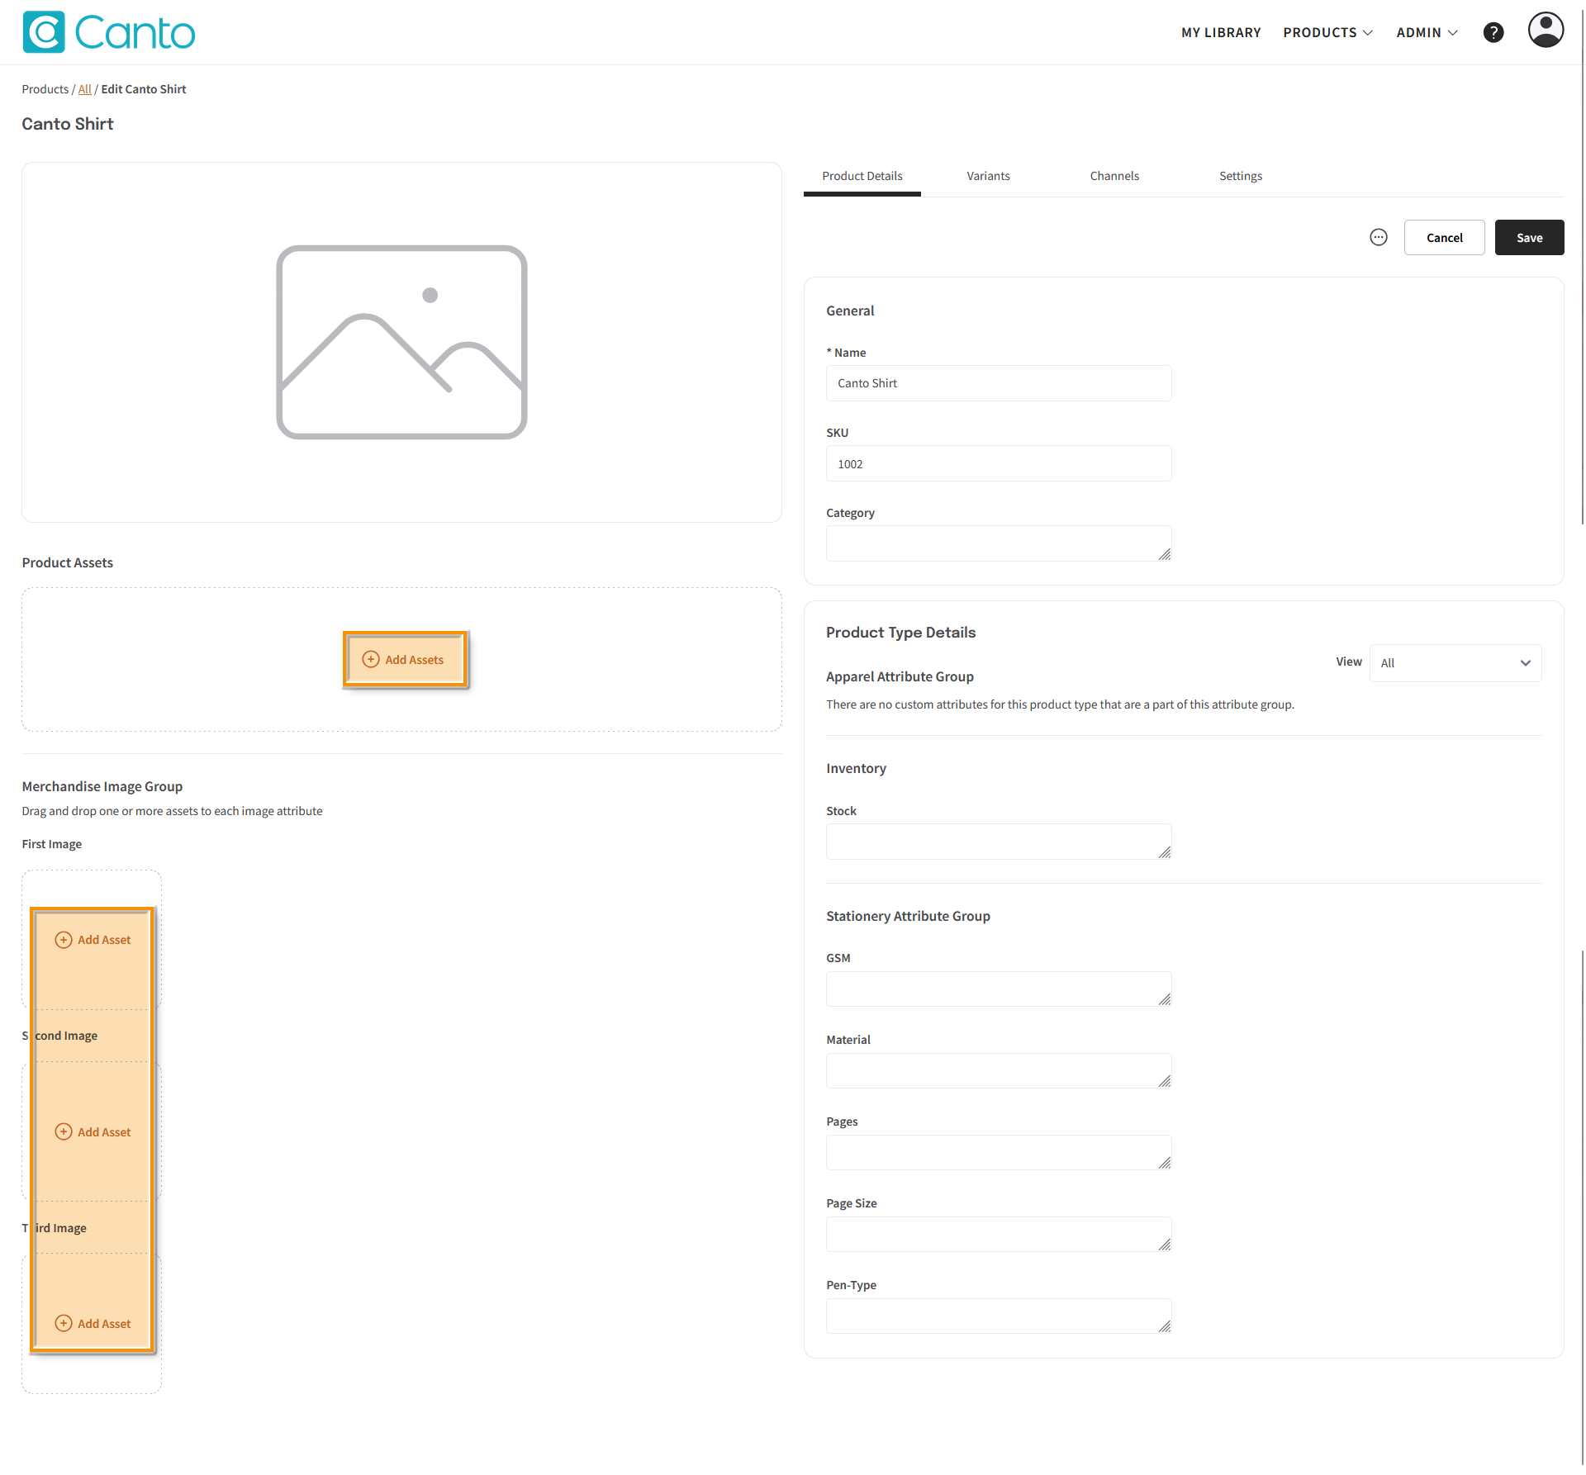
Task: Switch to the Channels tab
Action: pos(1114,176)
